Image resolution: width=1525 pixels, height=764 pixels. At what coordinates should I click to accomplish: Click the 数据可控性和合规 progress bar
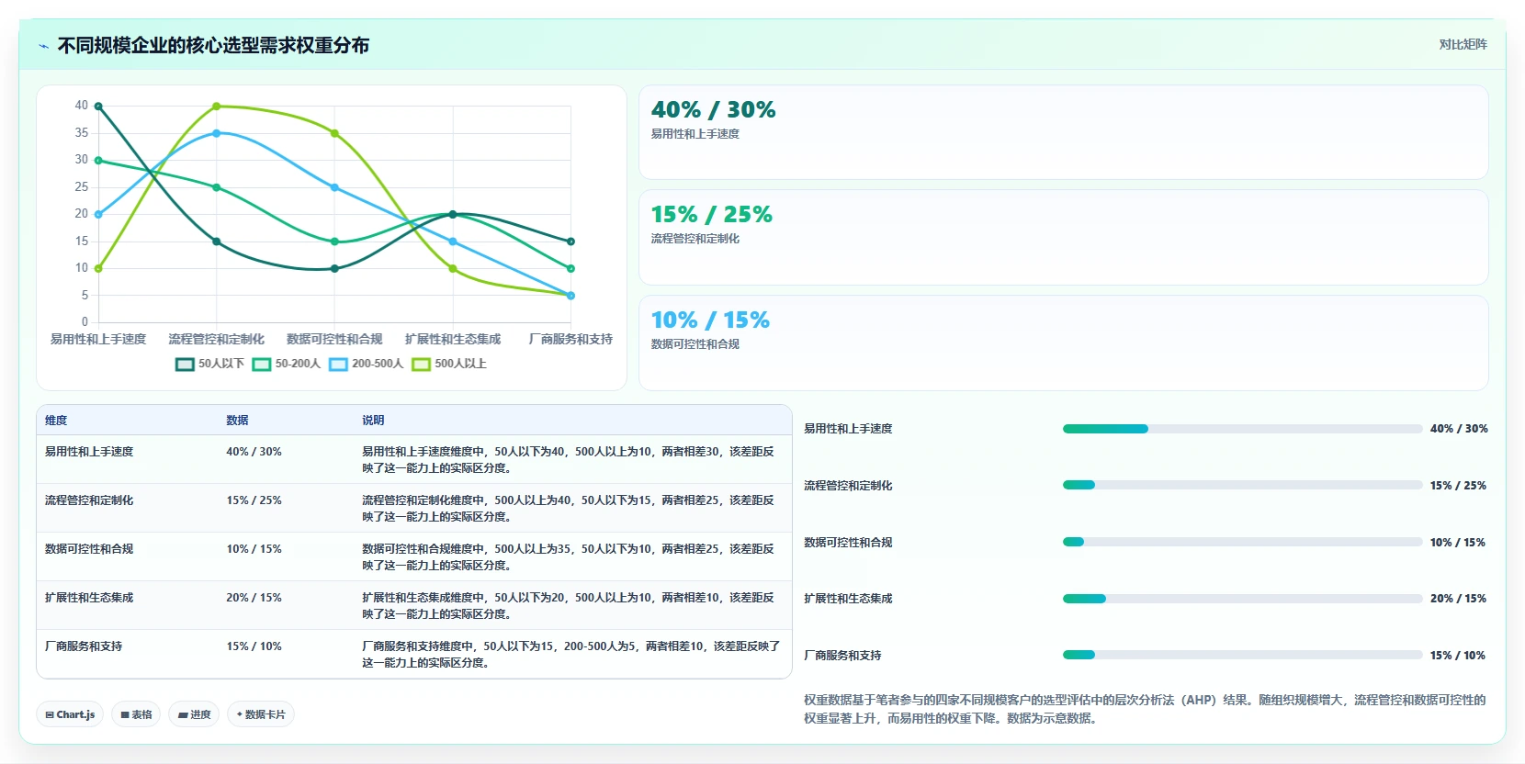point(1242,542)
